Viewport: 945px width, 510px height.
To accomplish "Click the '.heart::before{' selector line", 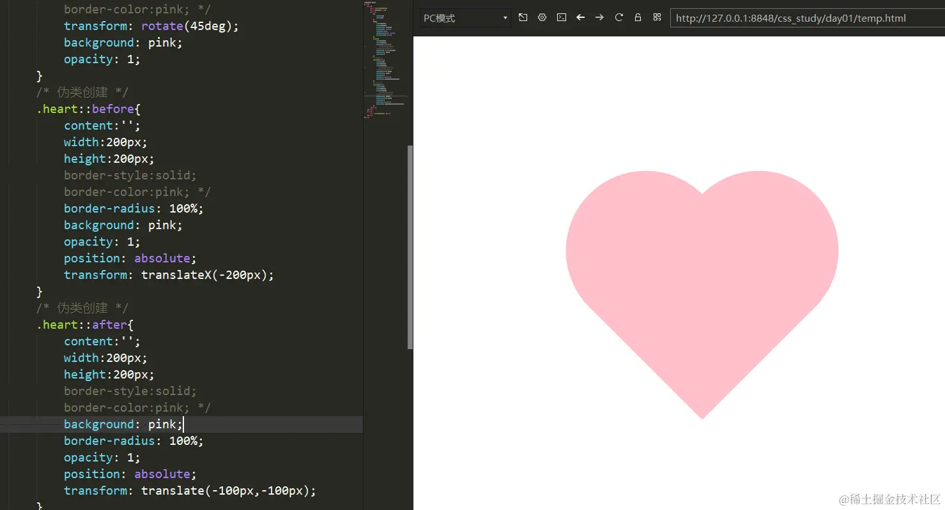I will click(x=88, y=109).
